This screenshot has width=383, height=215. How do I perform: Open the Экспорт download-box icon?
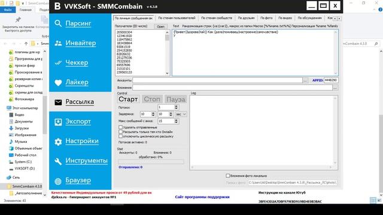click(58, 122)
